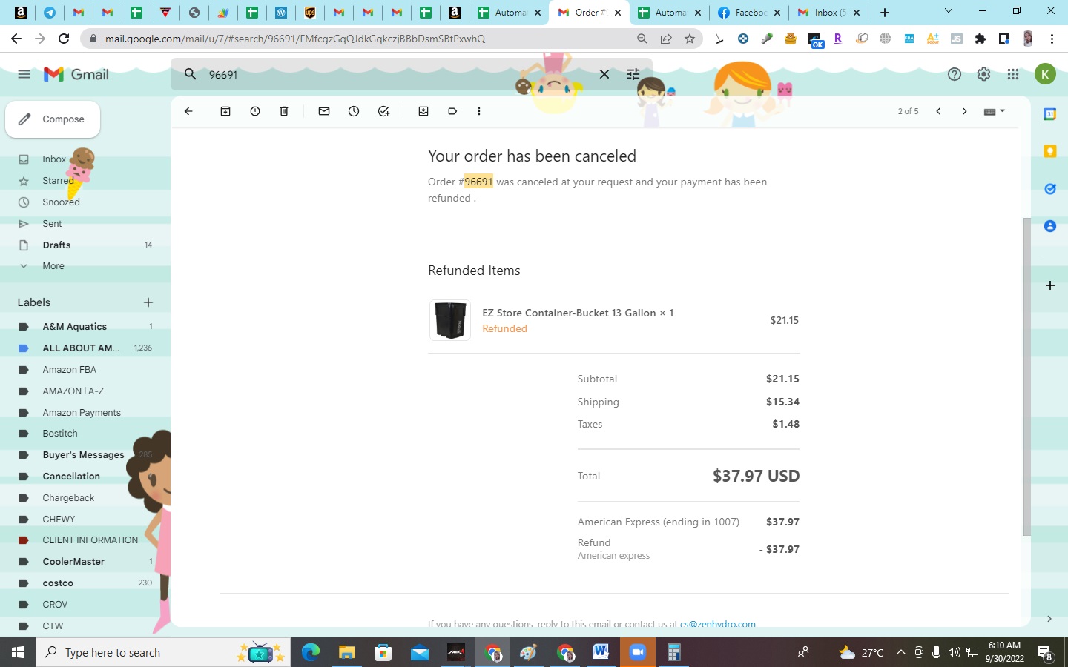The width and height of the screenshot is (1068, 667).
Task: Snooze this email with clock icon
Action: pos(354,111)
